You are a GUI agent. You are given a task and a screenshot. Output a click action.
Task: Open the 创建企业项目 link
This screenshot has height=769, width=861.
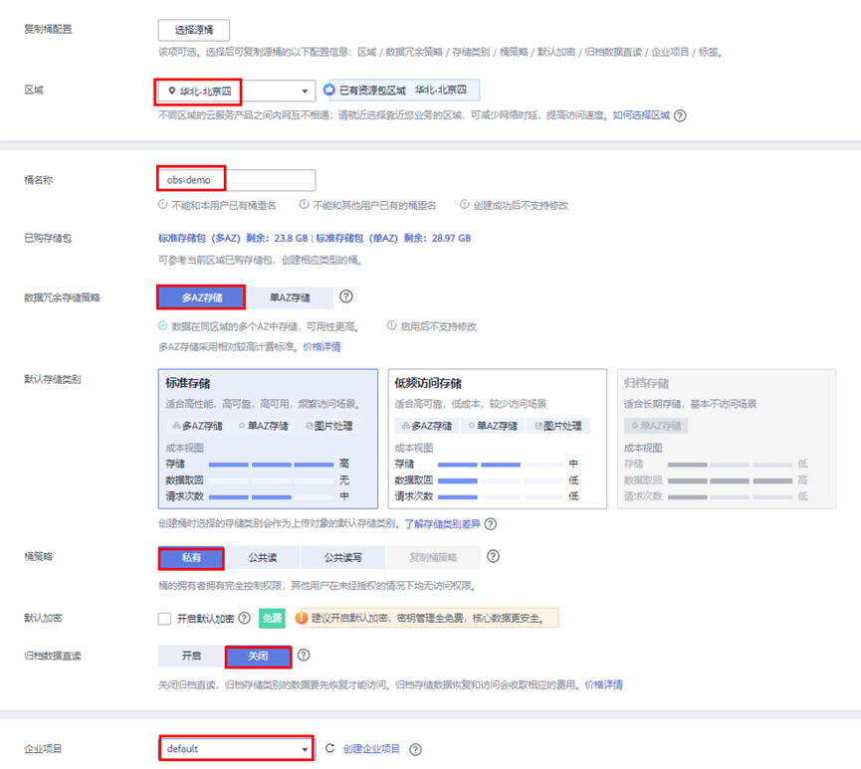click(x=371, y=749)
